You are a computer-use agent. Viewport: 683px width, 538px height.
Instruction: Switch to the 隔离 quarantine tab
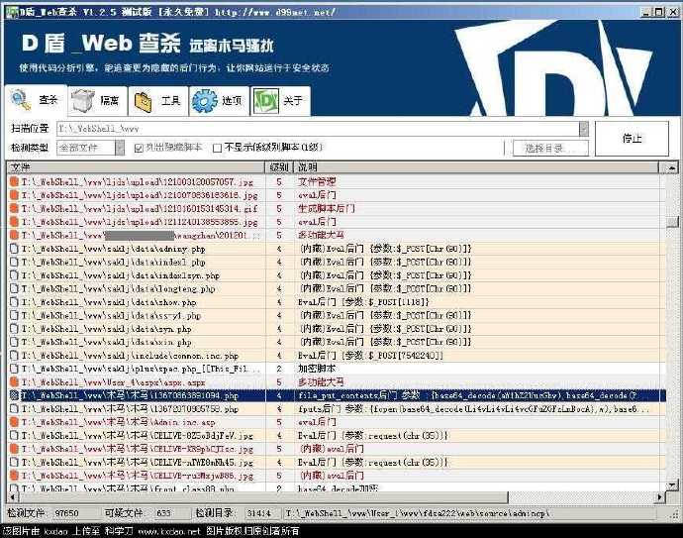98,101
